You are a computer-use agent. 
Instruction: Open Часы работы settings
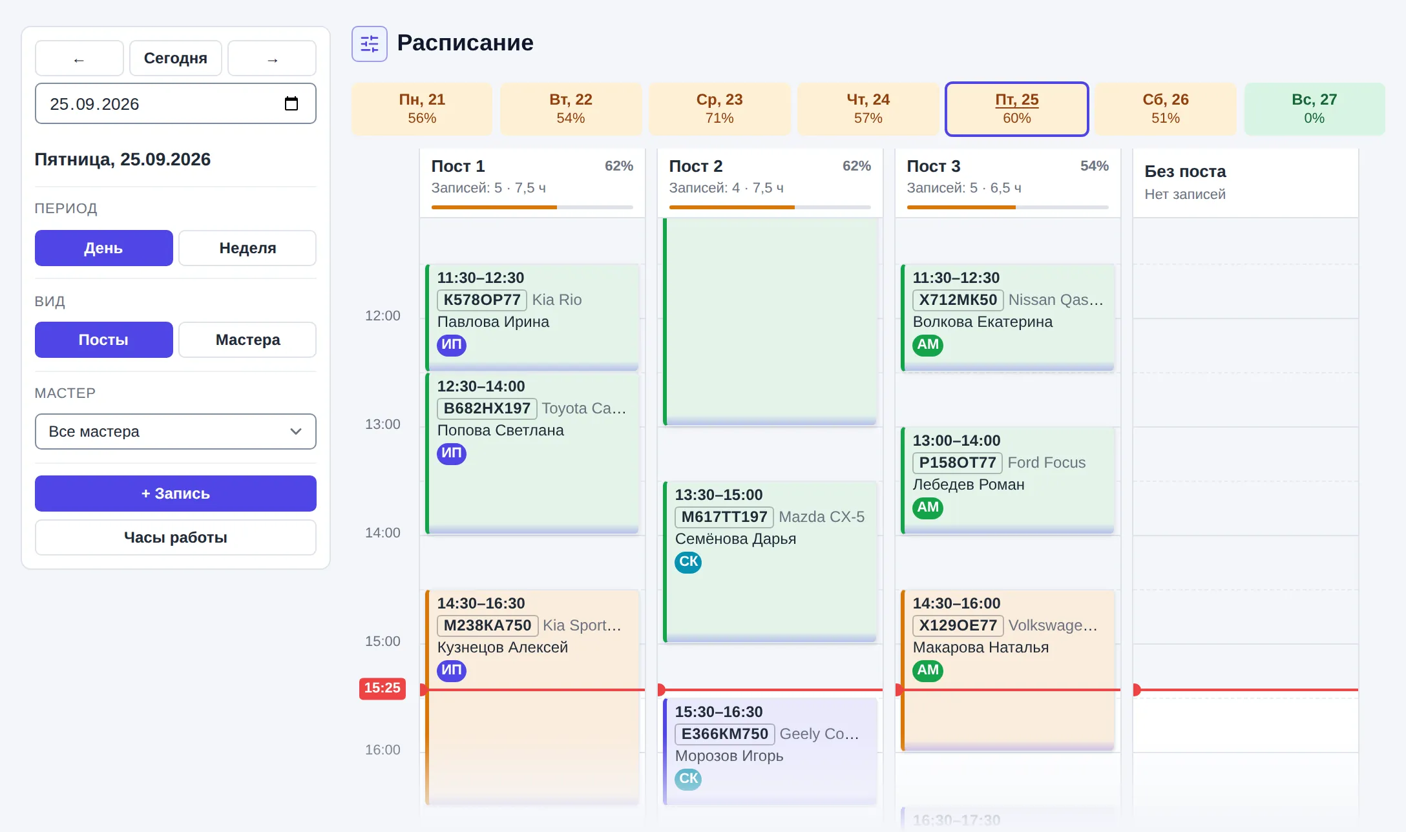pos(176,537)
